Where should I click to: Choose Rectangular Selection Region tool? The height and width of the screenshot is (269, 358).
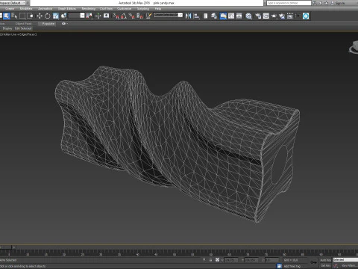pyautogui.click(x=22, y=16)
